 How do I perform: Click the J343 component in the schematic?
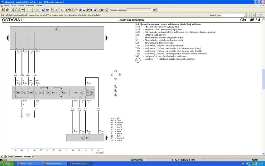pos(39,93)
